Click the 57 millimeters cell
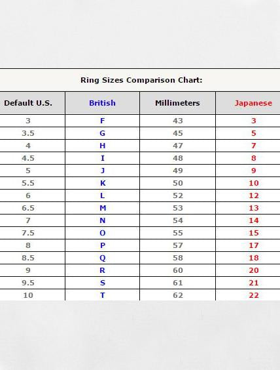The image size is (280, 370). pyautogui.click(x=178, y=245)
